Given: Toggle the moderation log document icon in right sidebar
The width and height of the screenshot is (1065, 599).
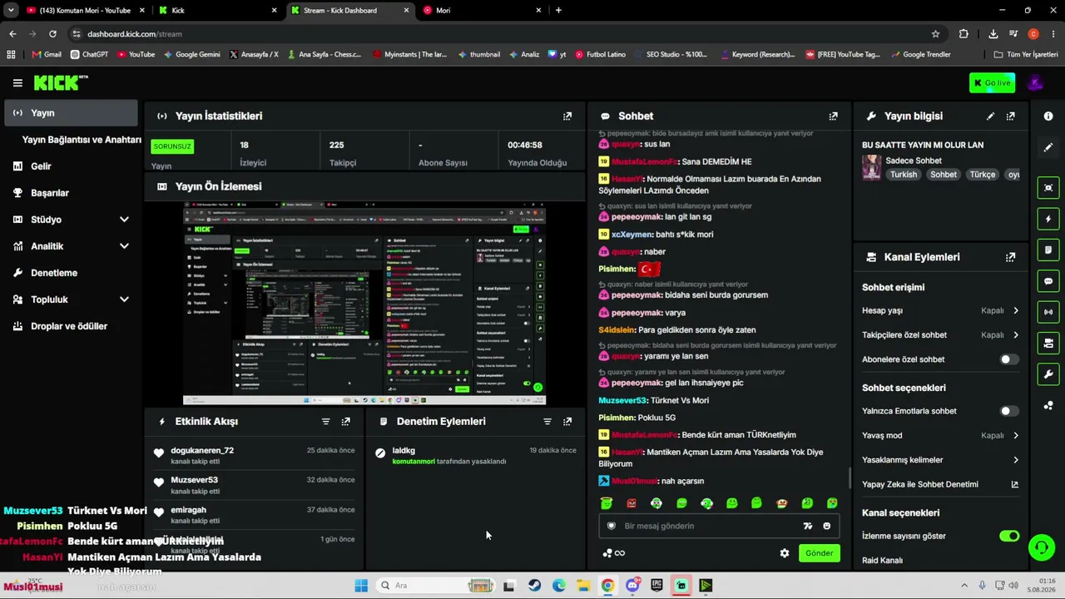Looking at the screenshot, I should point(1048,250).
